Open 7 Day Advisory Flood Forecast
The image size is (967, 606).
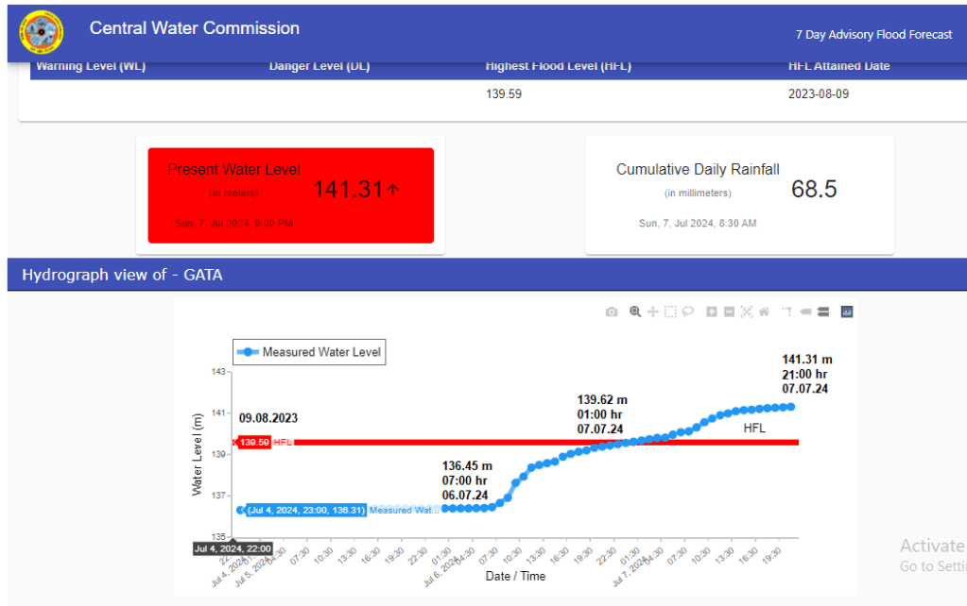[872, 35]
